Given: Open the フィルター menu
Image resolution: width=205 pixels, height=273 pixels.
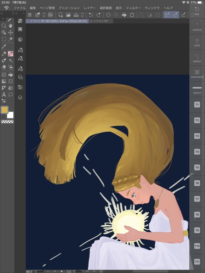Looking at the screenshot, I should (133, 8).
